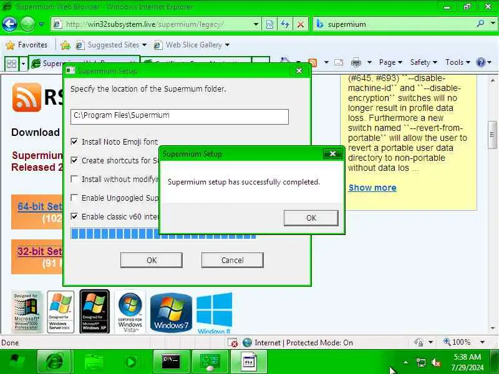The width and height of the screenshot is (499, 374).
Task: Open the tab list dropdown arrow
Action: coord(23,64)
